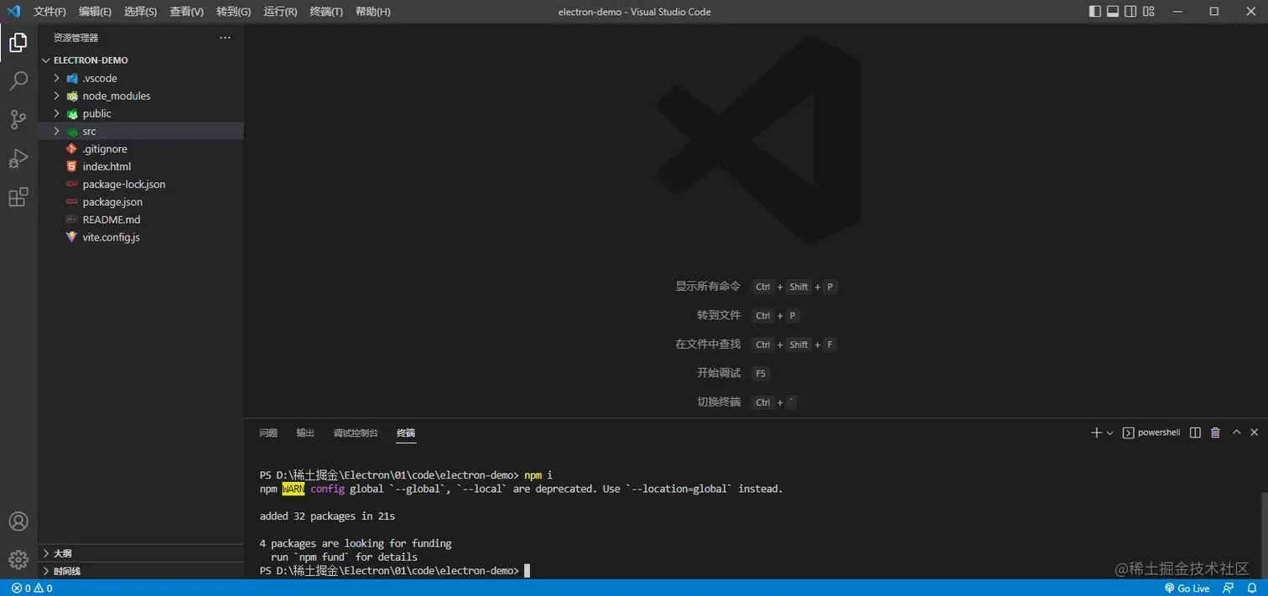
Task: Open the Extensions view icon
Action: (x=18, y=197)
